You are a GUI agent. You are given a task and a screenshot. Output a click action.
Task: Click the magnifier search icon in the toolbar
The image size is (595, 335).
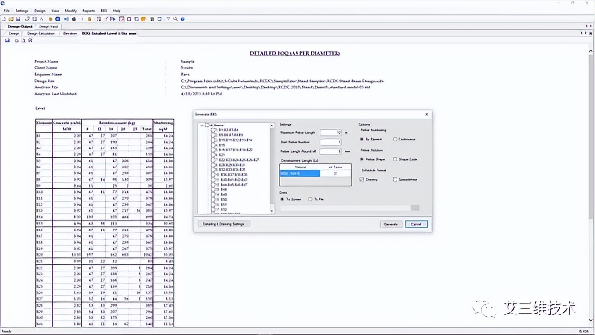pyautogui.click(x=175, y=19)
